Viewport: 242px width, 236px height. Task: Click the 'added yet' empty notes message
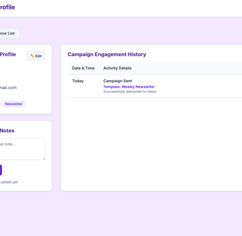click(9, 182)
